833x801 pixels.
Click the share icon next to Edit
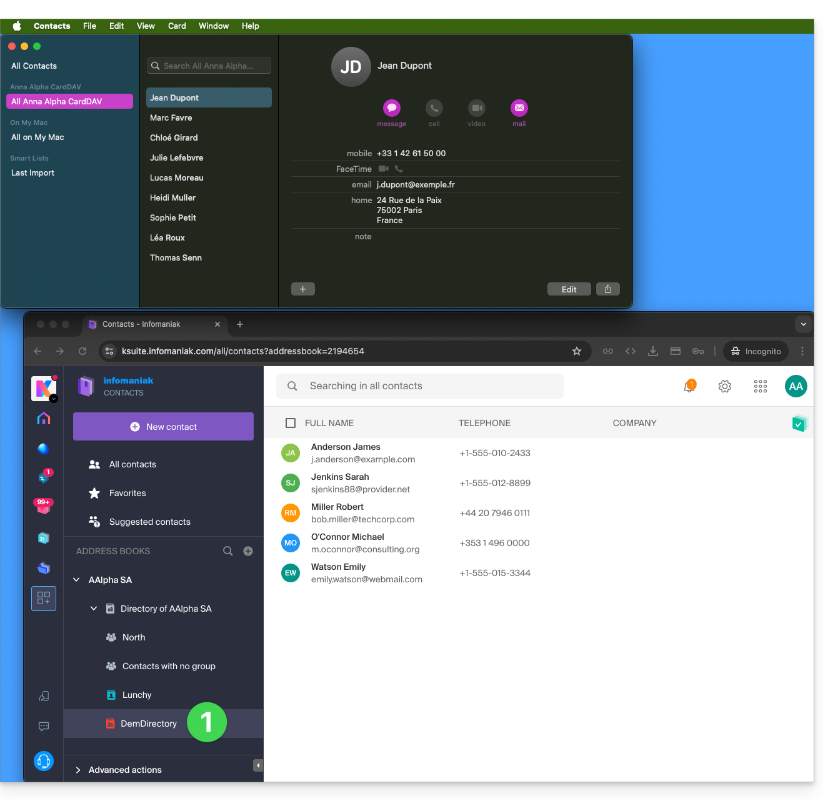(x=607, y=289)
